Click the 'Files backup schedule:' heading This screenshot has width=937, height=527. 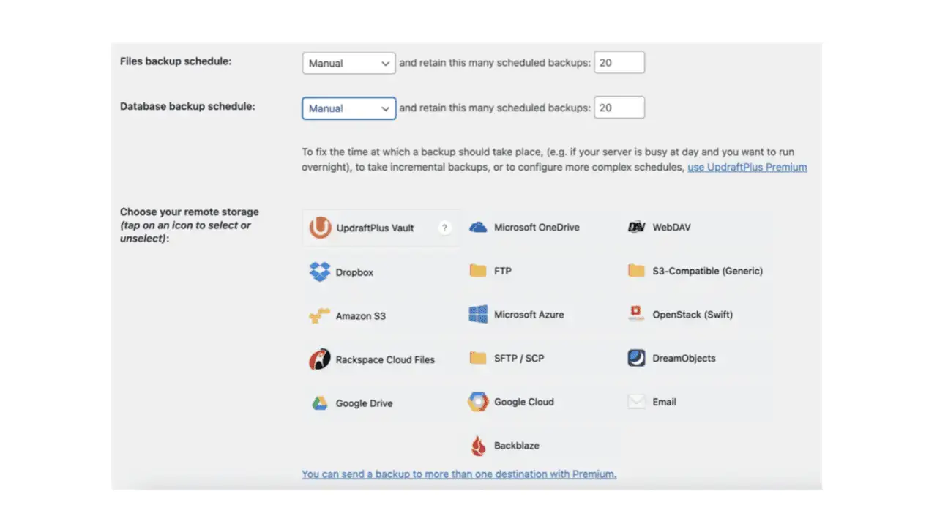pyautogui.click(x=176, y=61)
